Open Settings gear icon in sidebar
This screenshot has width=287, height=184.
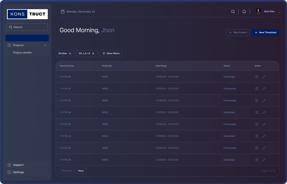(x=9, y=172)
